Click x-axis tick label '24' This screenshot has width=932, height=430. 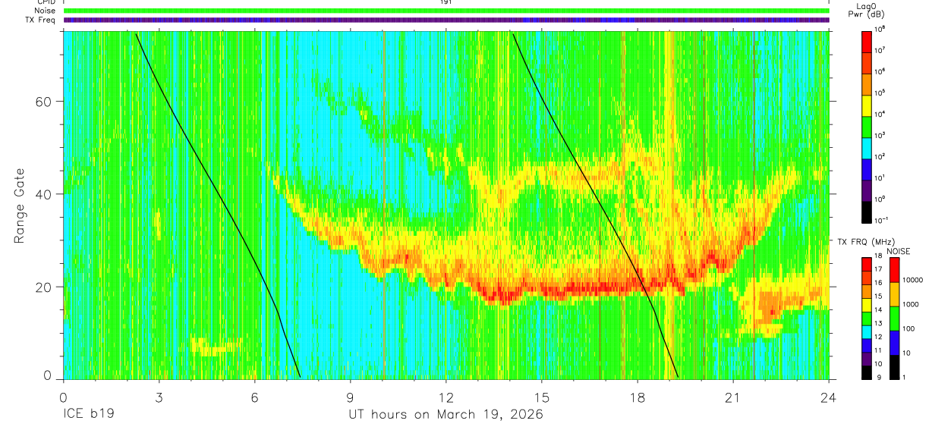click(x=829, y=397)
